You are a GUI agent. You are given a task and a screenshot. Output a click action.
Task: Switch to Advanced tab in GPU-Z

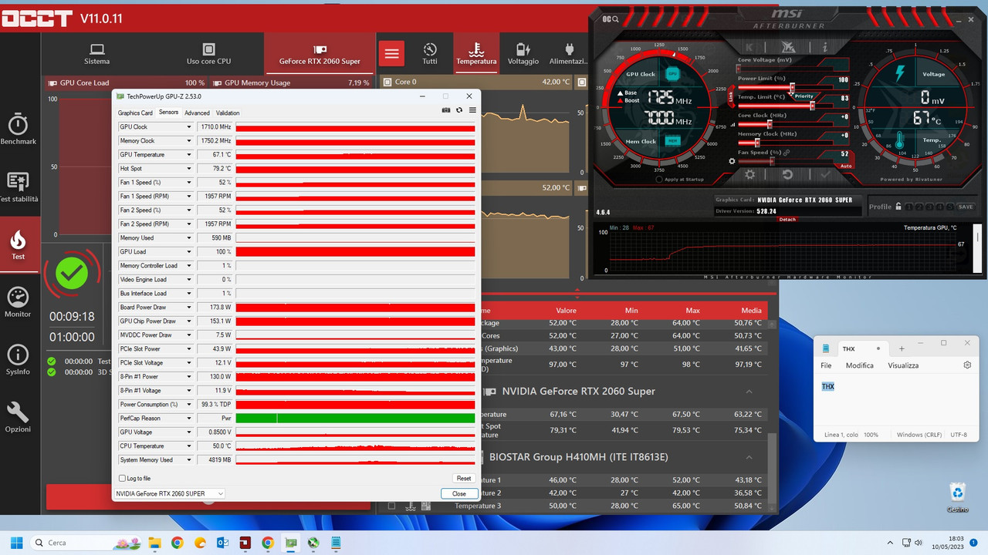click(x=197, y=113)
